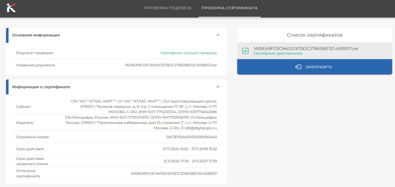
Task: Click the Издатель value with Минцифры России
Action: click(x=141, y=123)
